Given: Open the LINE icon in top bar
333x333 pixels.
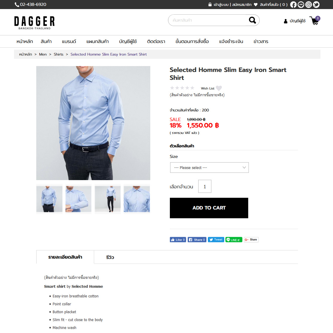Looking at the screenshot, I should 301,4.
